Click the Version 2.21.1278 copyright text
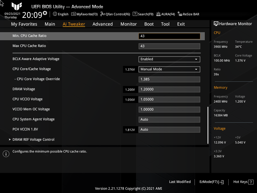 point(128,188)
